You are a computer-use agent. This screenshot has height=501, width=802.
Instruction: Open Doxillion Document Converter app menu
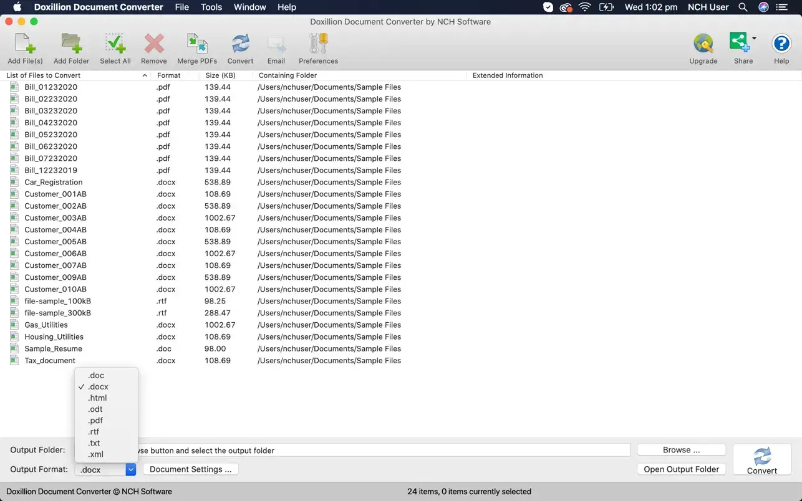pos(99,7)
